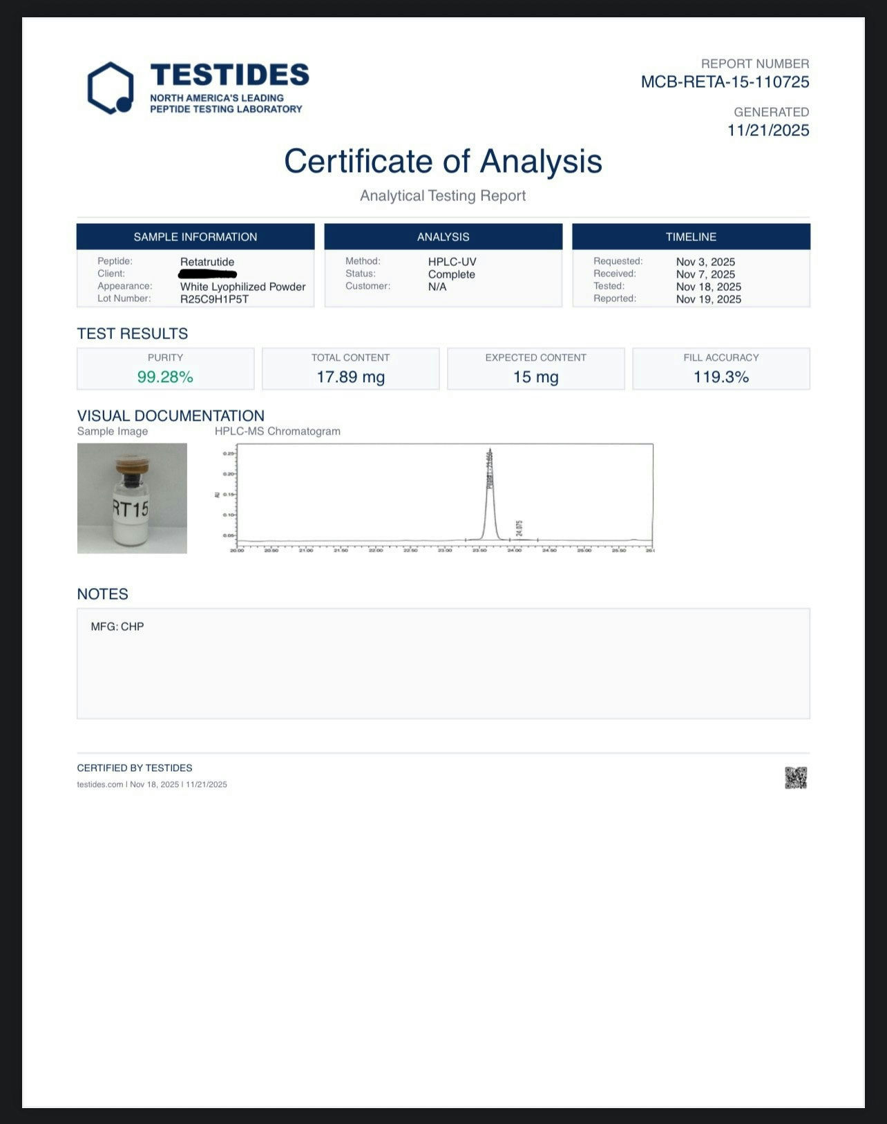Screen dimensions: 887x1124
Task: Click the TEST RESULTS heading
Action: coord(133,334)
